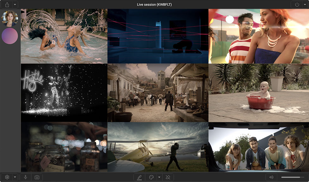309x182 pixels.
Task: Expand the power button dropdown arrow
Action: click(x=305, y=5)
